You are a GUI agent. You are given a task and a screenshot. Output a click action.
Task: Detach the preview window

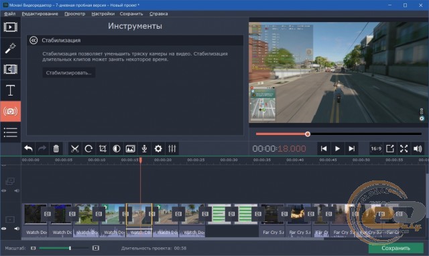(390, 149)
